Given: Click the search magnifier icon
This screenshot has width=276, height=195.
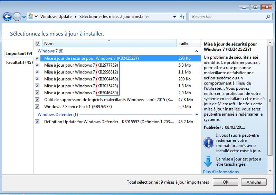Looking at the screenshot, I should (x=268, y=17).
